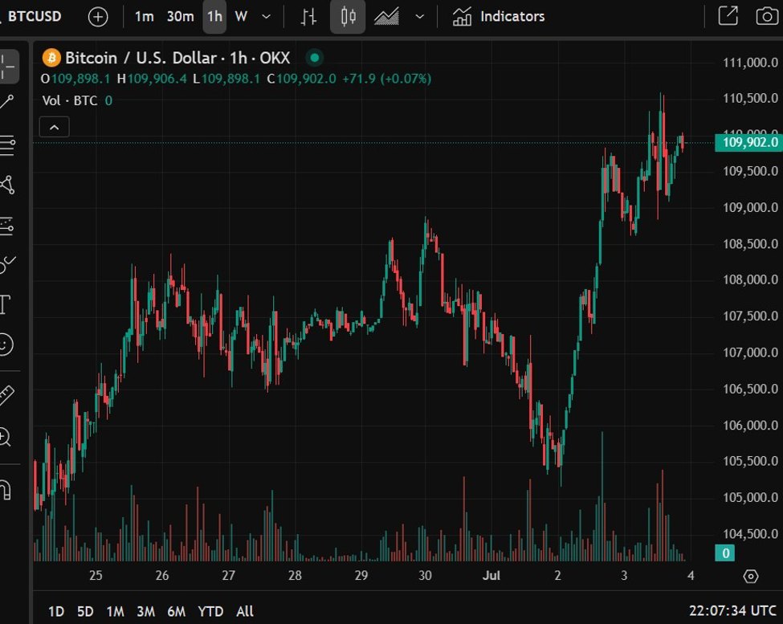Viewport: 783px width, 624px height.
Task: Click the Bitcoin logo icon in legend
Action: (51, 58)
